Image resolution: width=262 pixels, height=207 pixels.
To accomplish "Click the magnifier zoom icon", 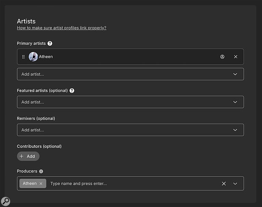I will pos(5,201).
